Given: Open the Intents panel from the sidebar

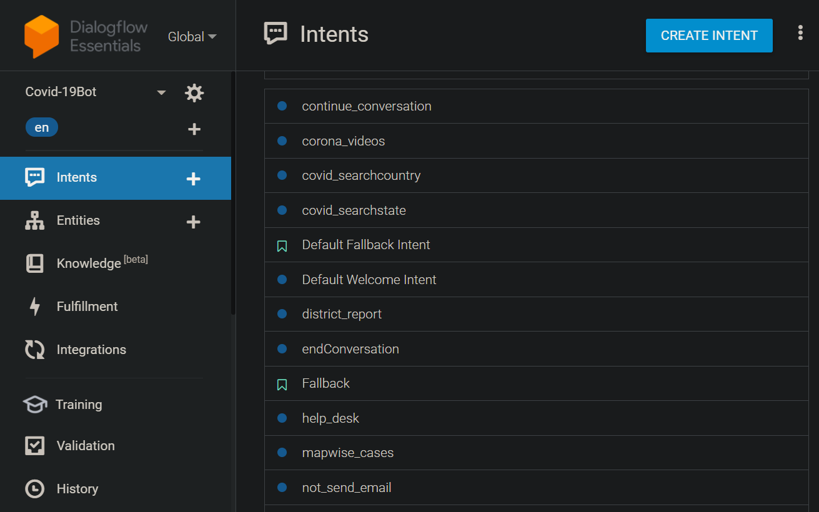Looking at the screenshot, I should [76, 178].
